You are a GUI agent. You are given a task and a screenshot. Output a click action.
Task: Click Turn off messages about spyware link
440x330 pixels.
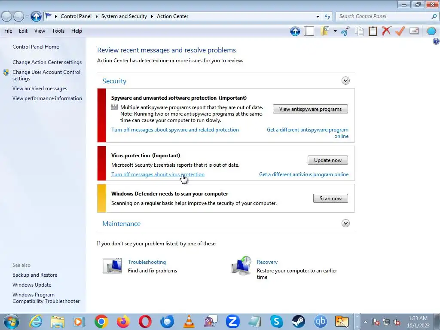point(175,130)
